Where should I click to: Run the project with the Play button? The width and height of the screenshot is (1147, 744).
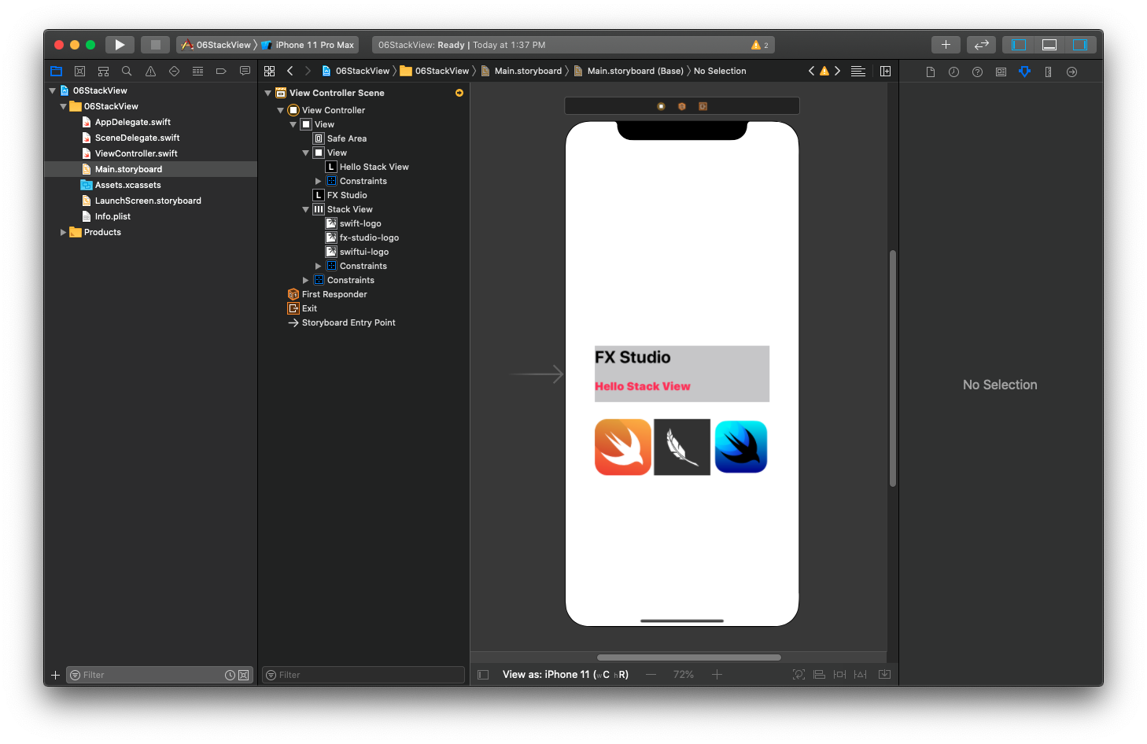coord(120,45)
